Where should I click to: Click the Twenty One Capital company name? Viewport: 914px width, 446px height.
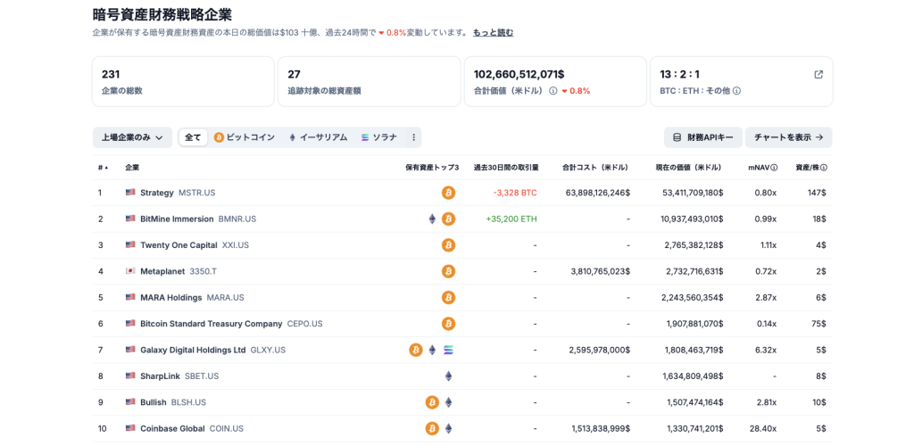coord(179,245)
